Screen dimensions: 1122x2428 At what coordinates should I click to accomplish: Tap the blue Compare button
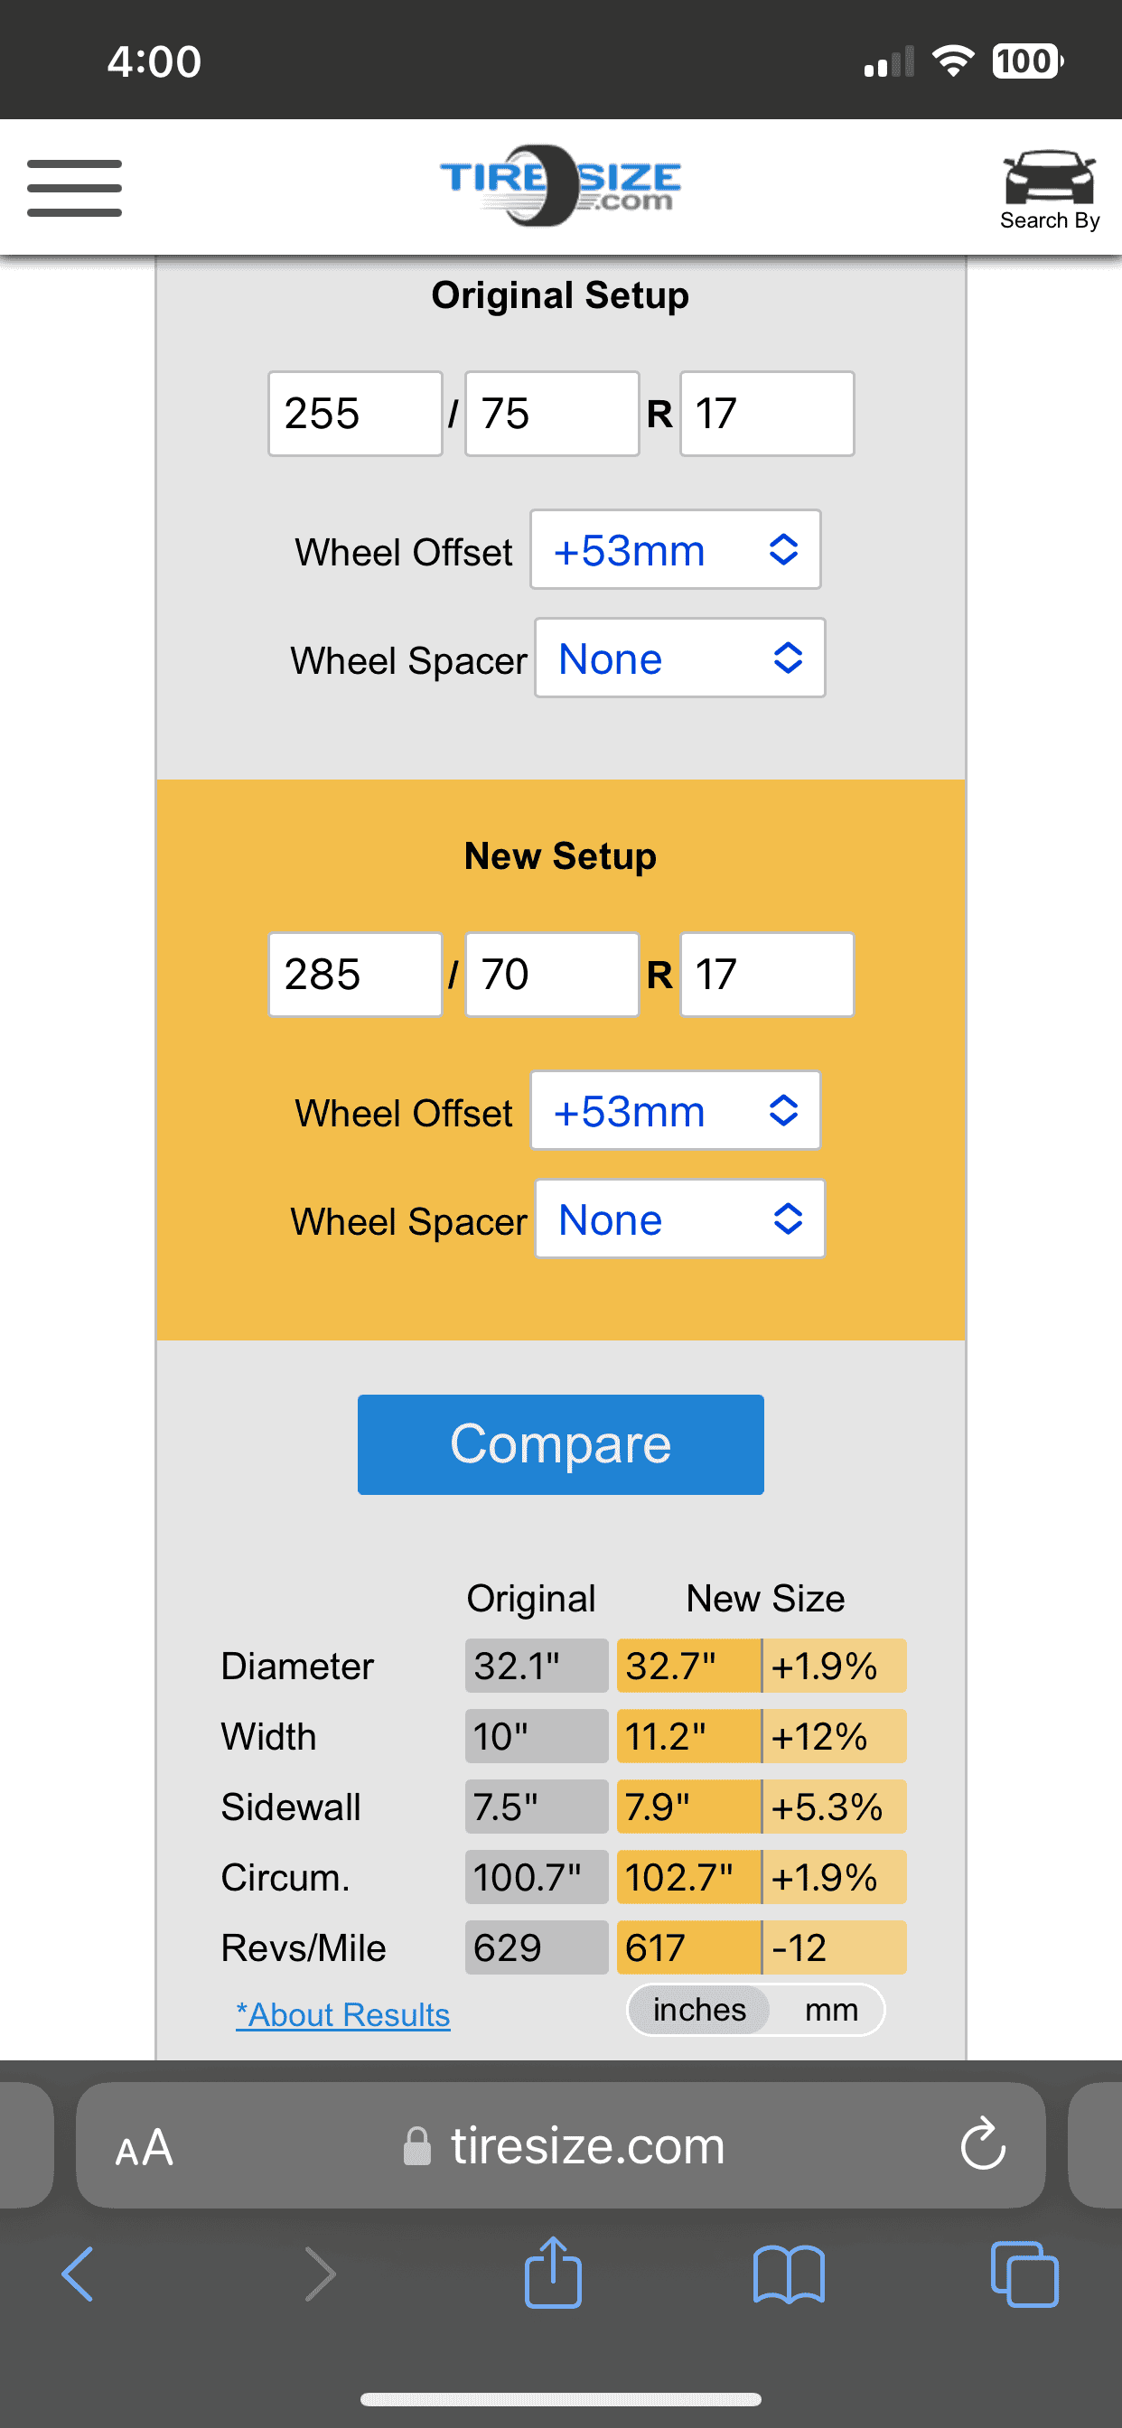click(x=560, y=1444)
